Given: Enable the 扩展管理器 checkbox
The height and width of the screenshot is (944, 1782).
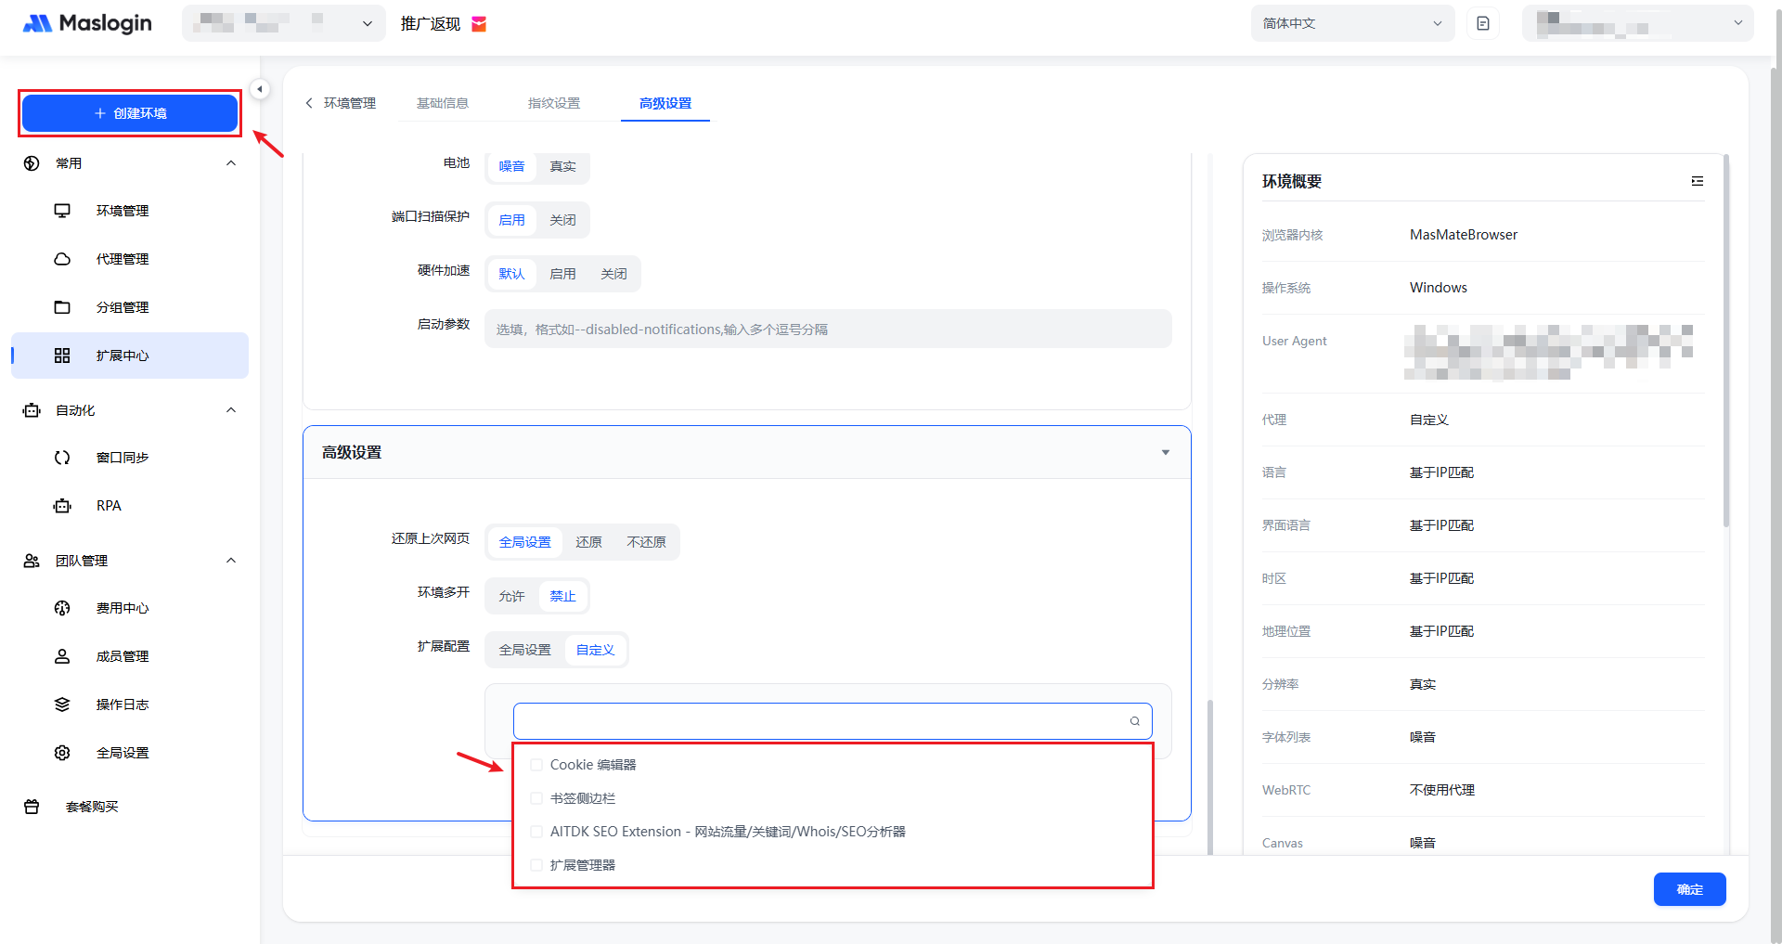Looking at the screenshot, I should coord(536,865).
